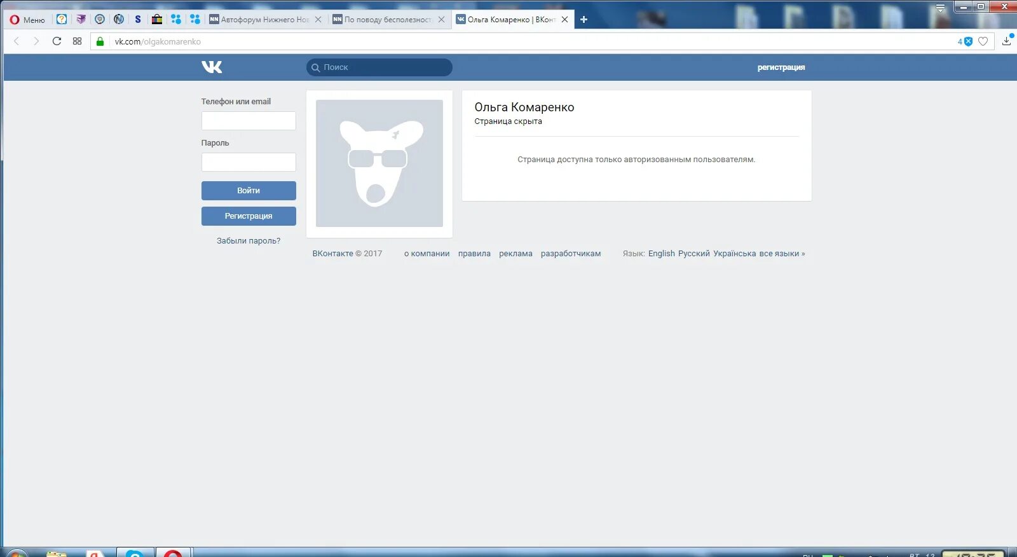Open Opera tab menu dropdown icon
Image resolution: width=1017 pixels, height=557 pixels.
click(x=941, y=8)
